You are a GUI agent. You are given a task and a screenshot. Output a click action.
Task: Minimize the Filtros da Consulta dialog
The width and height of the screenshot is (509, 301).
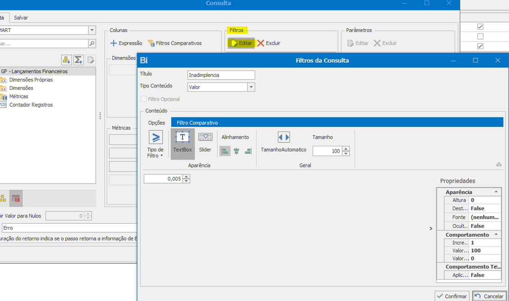tap(453, 60)
